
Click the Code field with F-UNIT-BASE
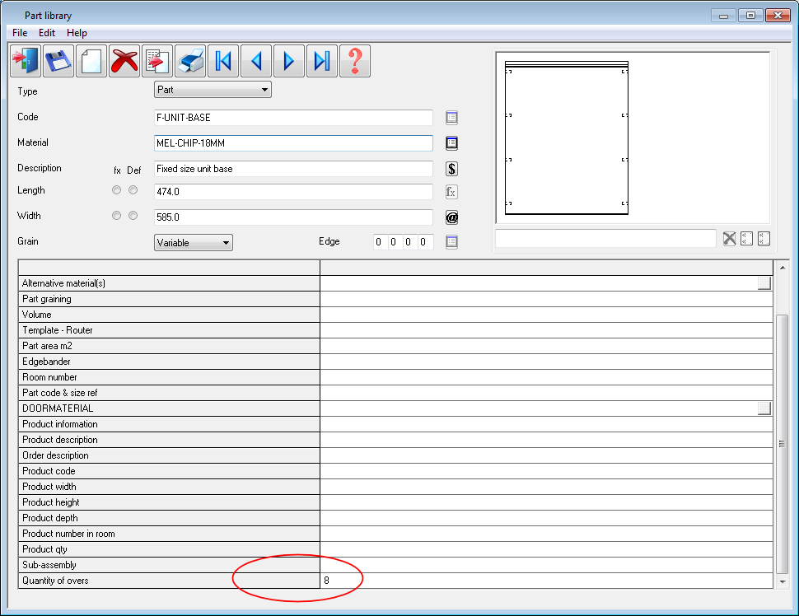click(293, 118)
